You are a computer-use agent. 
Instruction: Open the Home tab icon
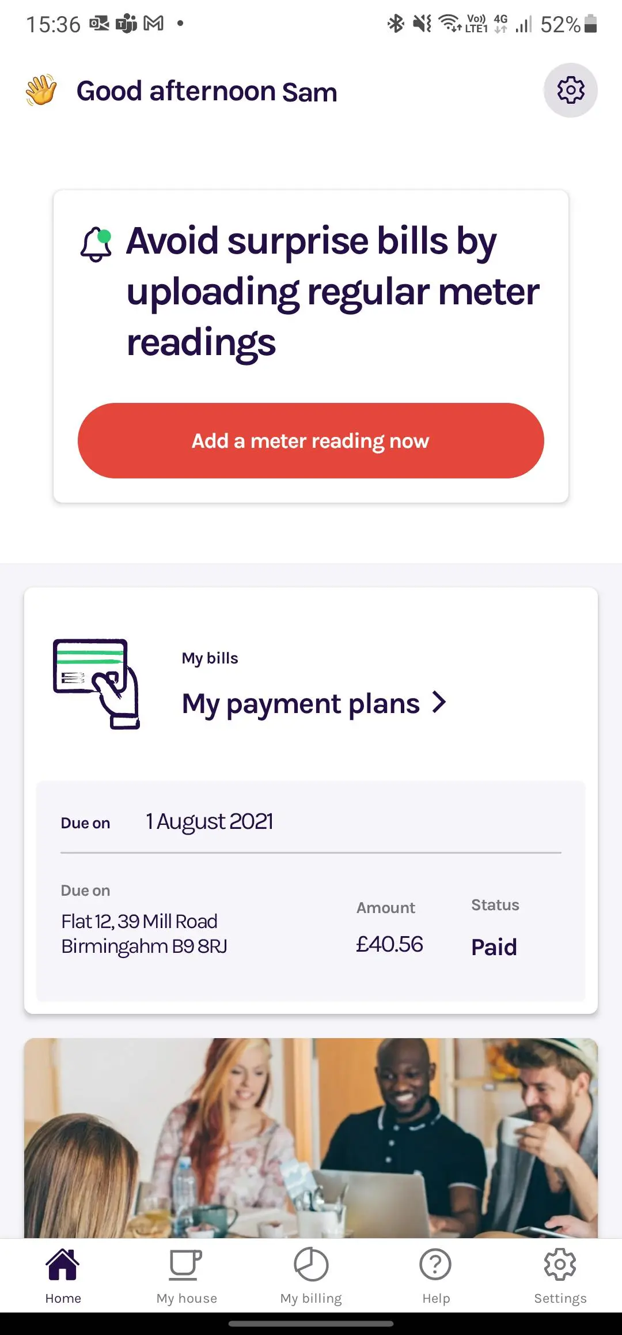pos(63,1265)
